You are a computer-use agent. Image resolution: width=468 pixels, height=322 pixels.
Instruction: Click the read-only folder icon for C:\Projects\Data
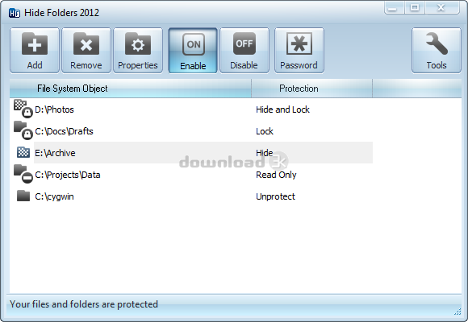tap(23, 174)
